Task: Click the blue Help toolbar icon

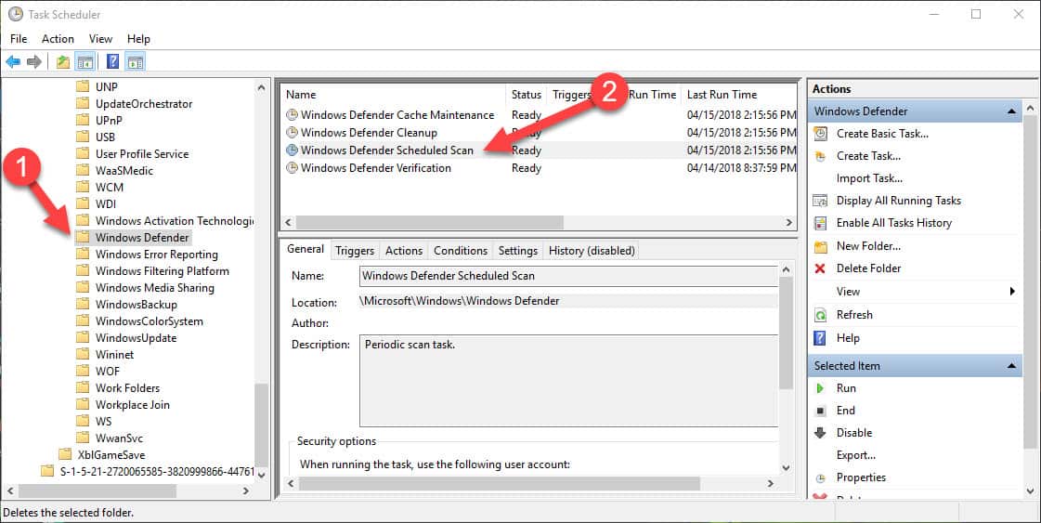Action: click(x=113, y=62)
